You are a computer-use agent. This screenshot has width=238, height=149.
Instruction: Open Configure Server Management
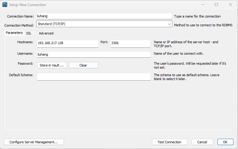[34, 142]
